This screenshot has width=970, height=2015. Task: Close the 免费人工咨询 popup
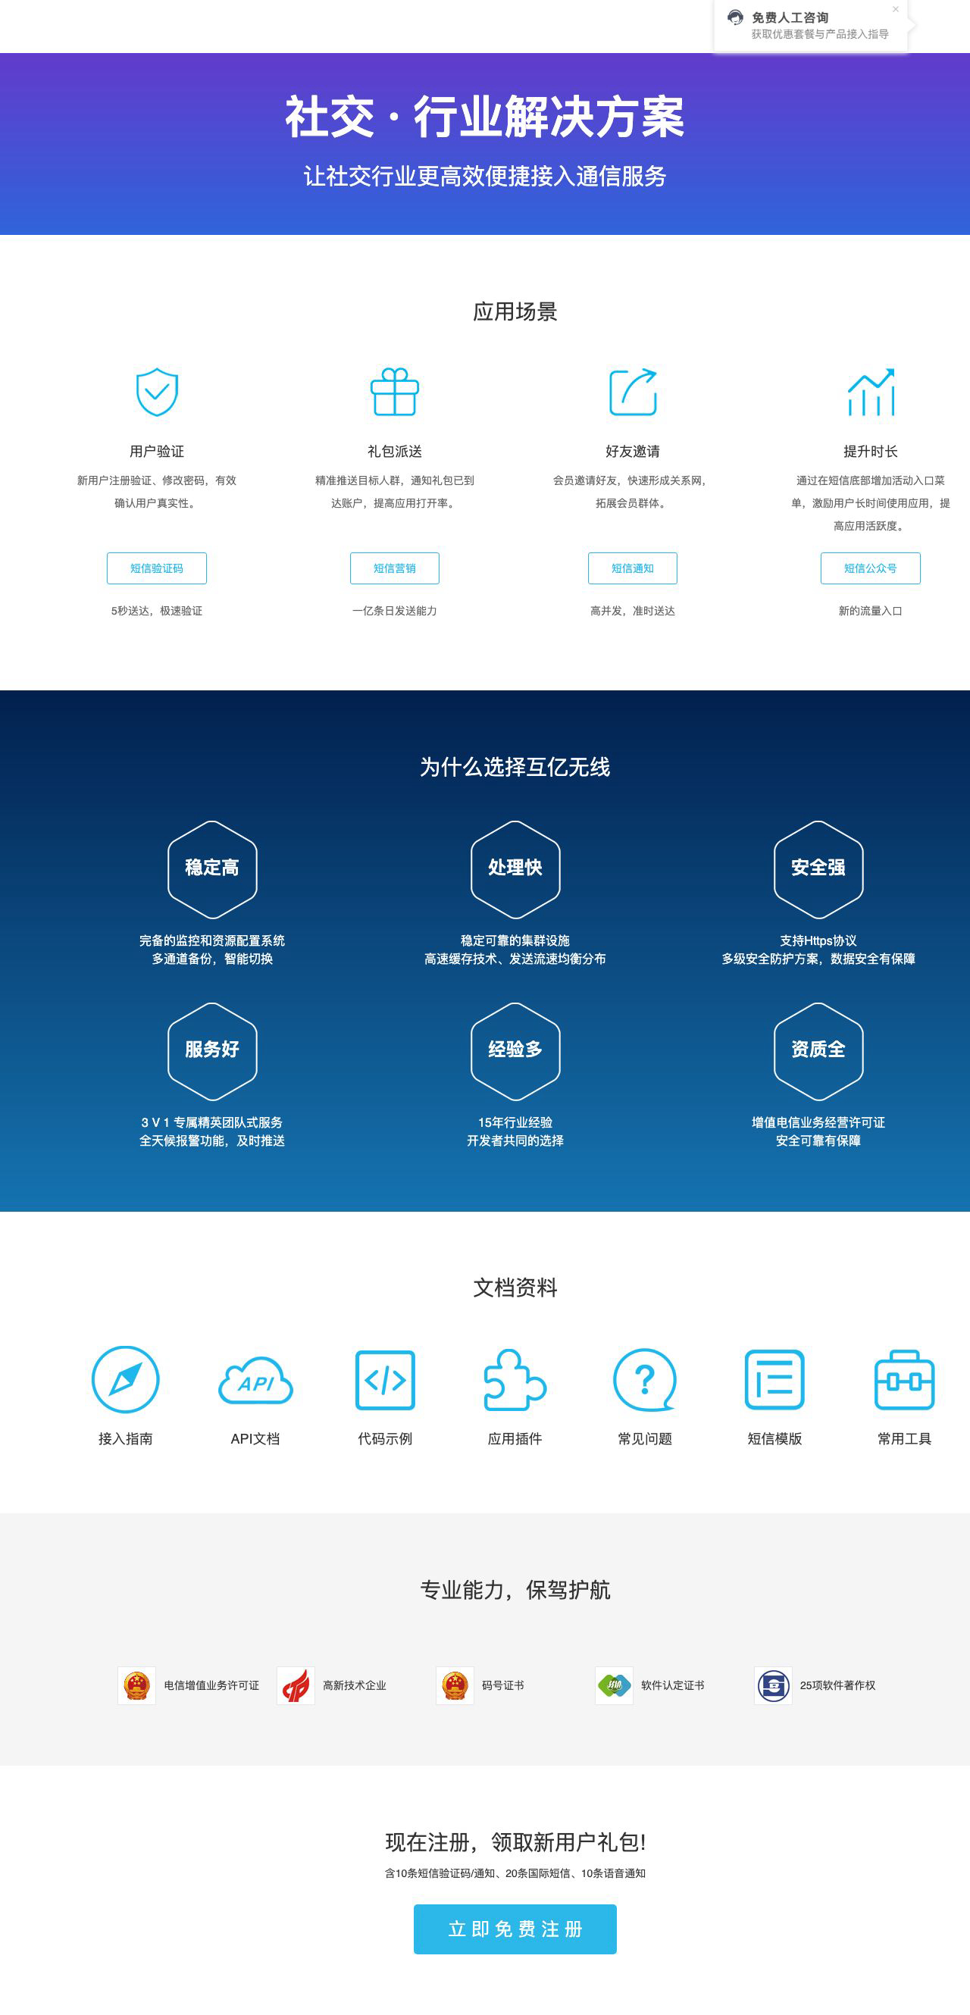[896, 9]
